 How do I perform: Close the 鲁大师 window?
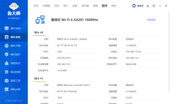(x=166, y=6)
